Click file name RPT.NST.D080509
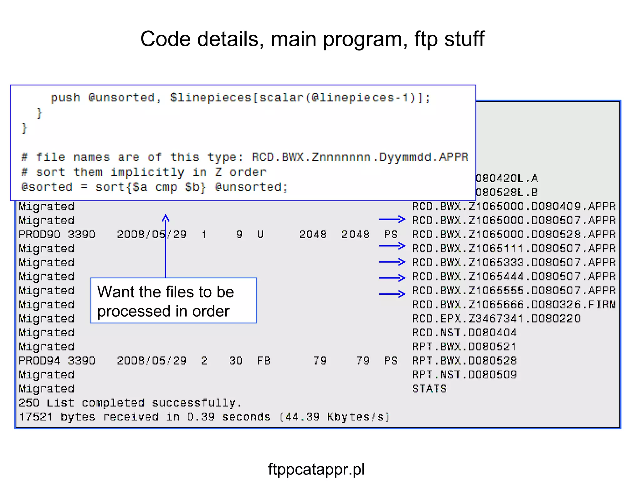 click(464, 375)
